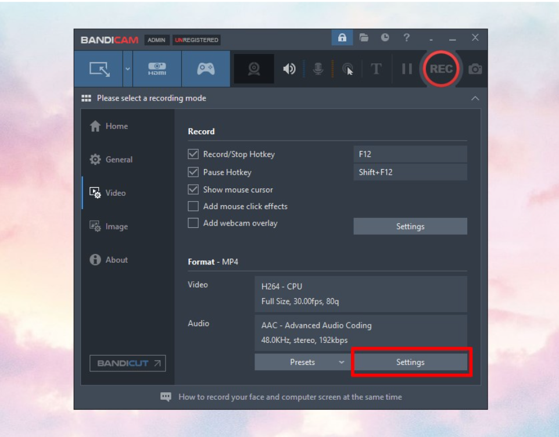The height and width of the screenshot is (437, 559).
Task: Click the lock icon in title bar
Action: click(x=342, y=37)
